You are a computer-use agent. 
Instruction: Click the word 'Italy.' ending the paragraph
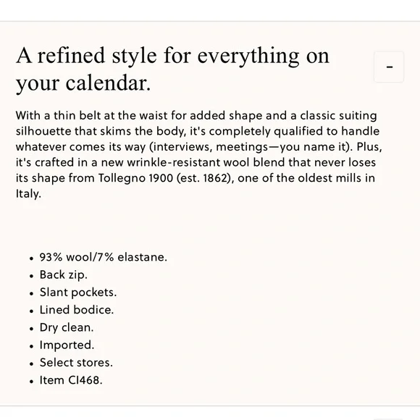pos(28,193)
